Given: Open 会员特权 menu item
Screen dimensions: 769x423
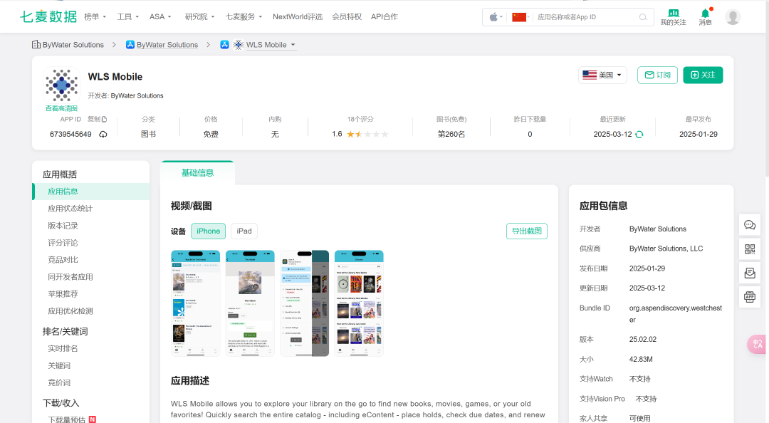Looking at the screenshot, I should click(347, 16).
